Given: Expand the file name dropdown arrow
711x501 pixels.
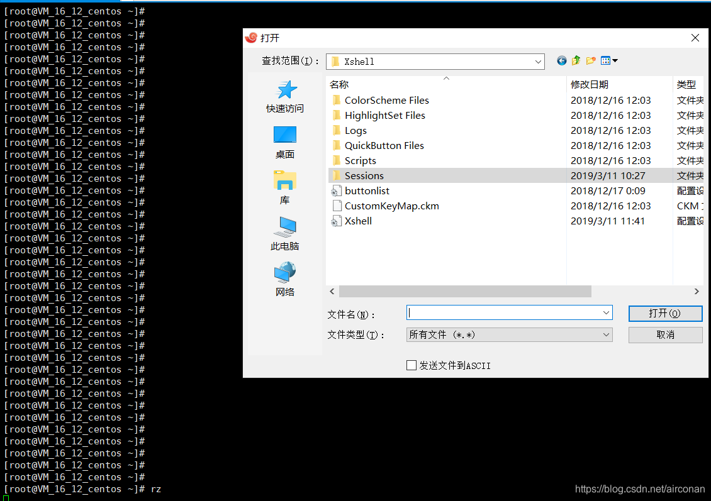Looking at the screenshot, I should coord(606,313).
